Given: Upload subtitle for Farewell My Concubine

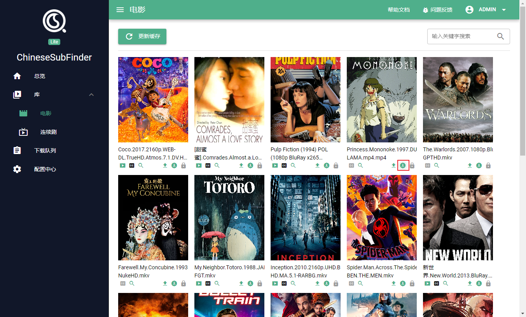Looking at the screenshot, I should pyautogui.click(x=165, y=283).
